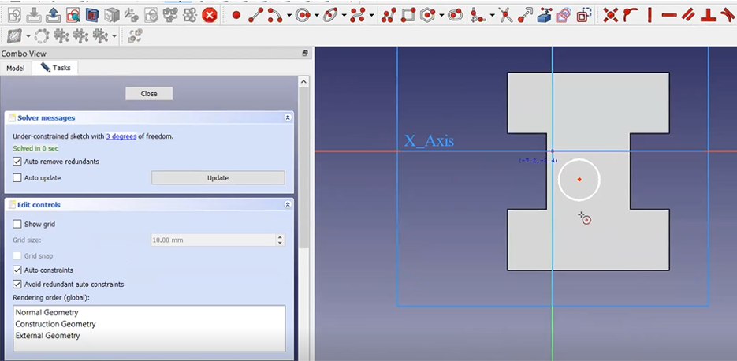The image size is (737, 361).
Task: Click the Switch virtual space icon
Action: (136, 35)
